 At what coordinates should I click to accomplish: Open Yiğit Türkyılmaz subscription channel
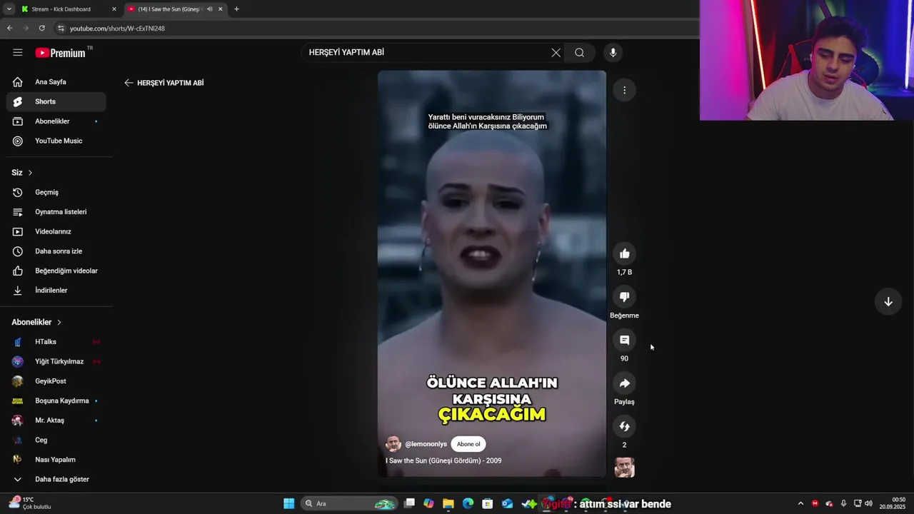[56, 361]
